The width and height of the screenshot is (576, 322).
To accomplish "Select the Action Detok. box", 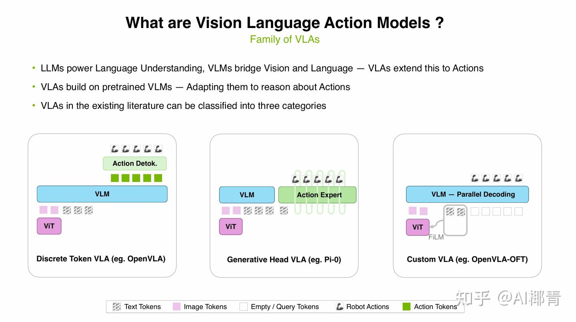I will 135,163.
